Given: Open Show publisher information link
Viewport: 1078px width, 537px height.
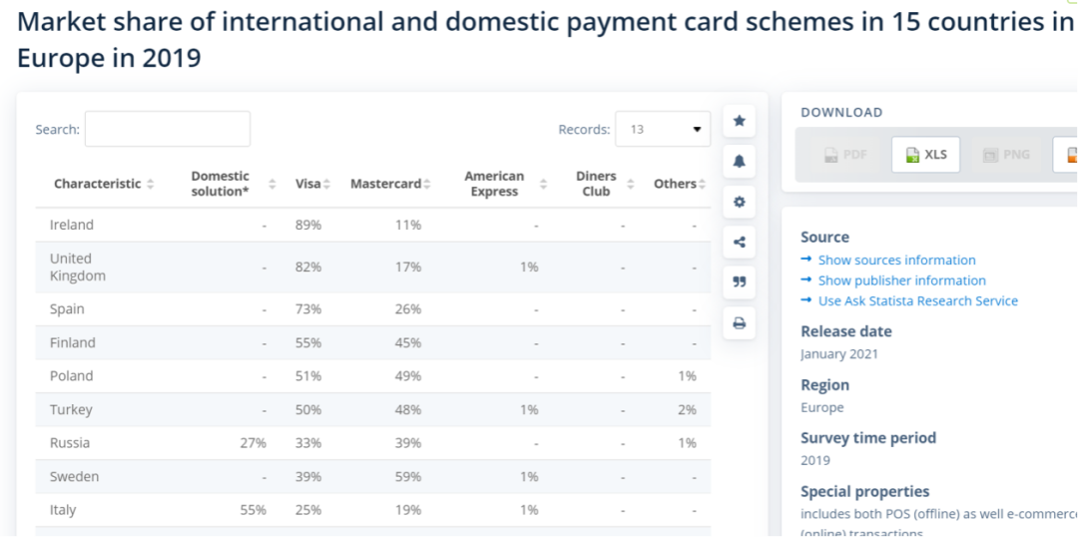Looking at the screenshot, I should point(901,280).
